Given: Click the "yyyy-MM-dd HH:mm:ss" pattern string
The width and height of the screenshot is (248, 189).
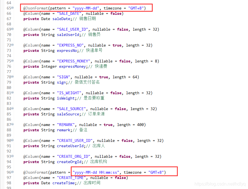Looking at the screenshot, I should pos(96,172).
